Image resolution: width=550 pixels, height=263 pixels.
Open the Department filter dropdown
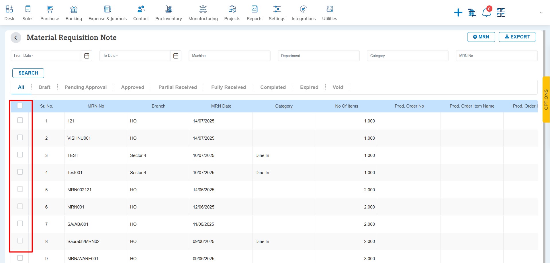coord(318,56)
